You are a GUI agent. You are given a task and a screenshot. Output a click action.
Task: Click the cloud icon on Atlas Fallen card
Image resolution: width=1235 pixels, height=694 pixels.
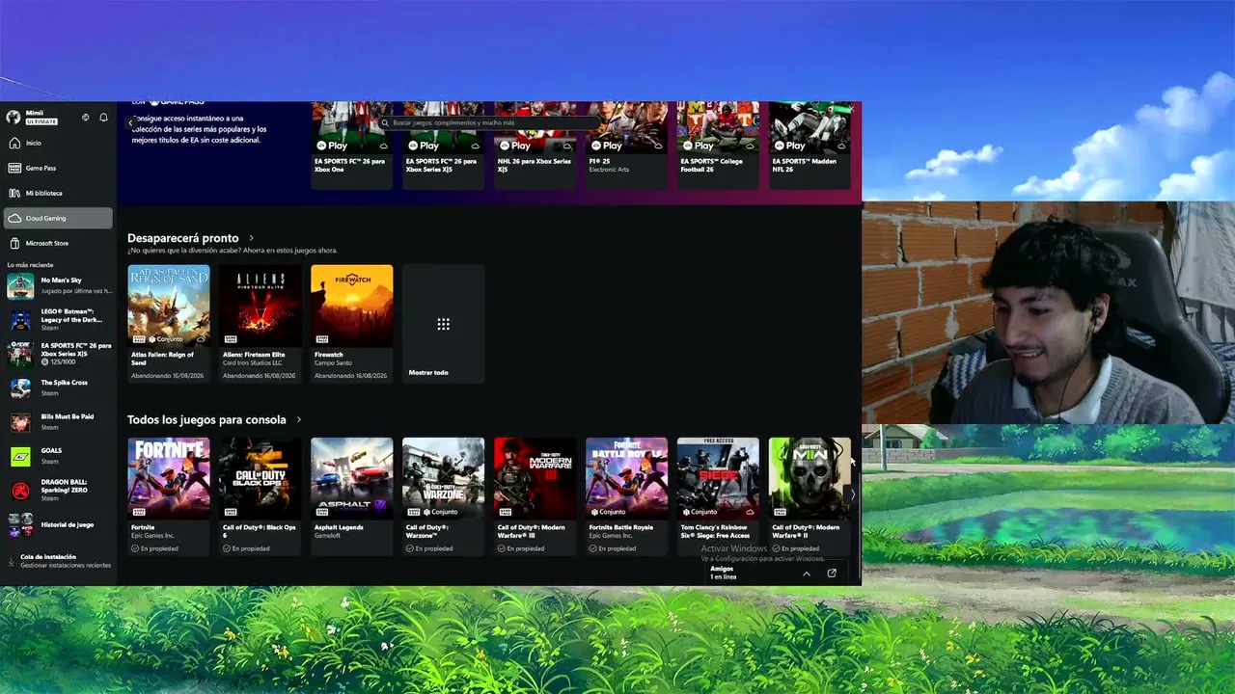click(201, 339)
